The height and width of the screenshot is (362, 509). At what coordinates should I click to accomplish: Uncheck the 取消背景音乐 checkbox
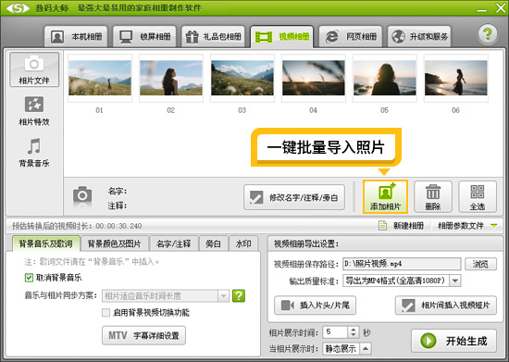click(29, 278)
